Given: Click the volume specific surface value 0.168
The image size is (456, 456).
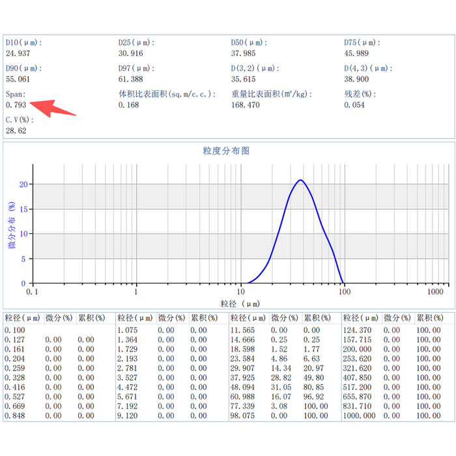Looking at the screenshot, I should (x=128, y=105).
